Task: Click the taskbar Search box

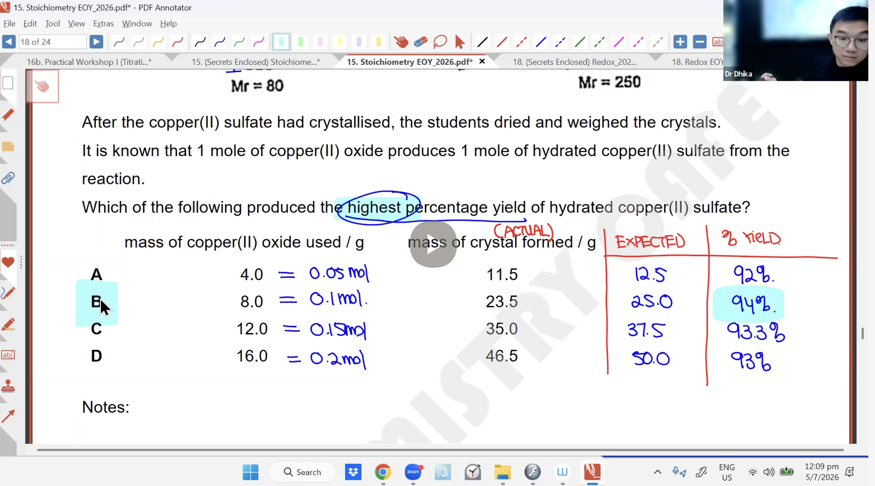Action: click(303, 472)
